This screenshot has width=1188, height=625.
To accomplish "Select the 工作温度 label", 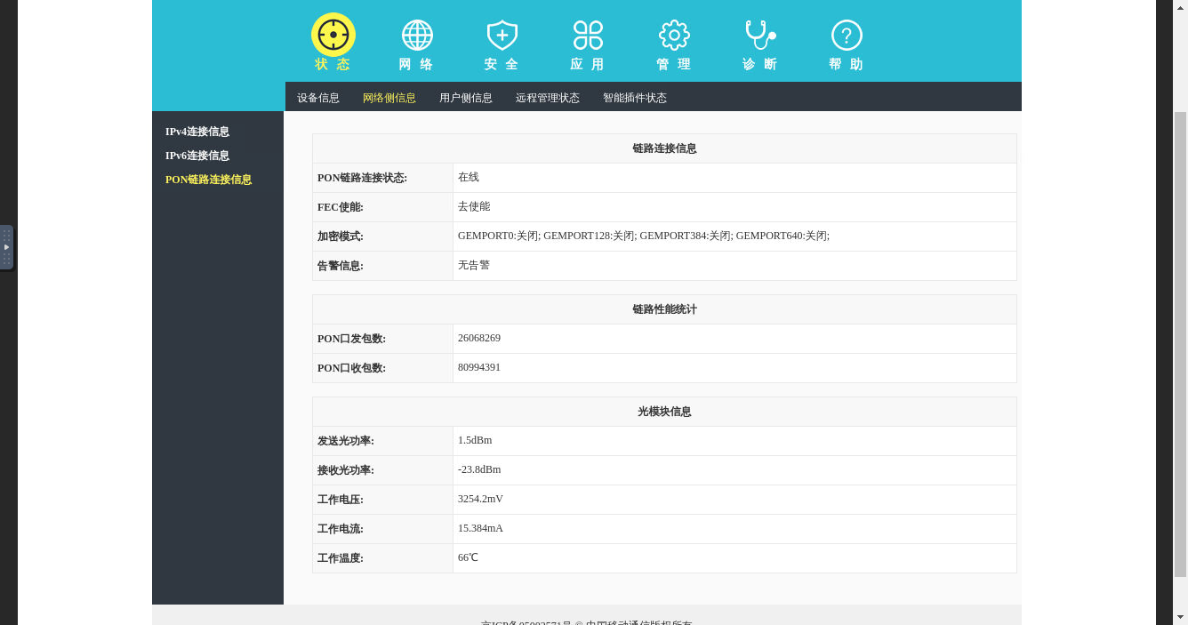I will tap(341, 558).
